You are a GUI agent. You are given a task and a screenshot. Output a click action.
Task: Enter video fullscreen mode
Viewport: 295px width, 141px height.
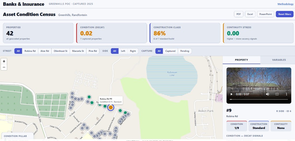tap(277, 94)
